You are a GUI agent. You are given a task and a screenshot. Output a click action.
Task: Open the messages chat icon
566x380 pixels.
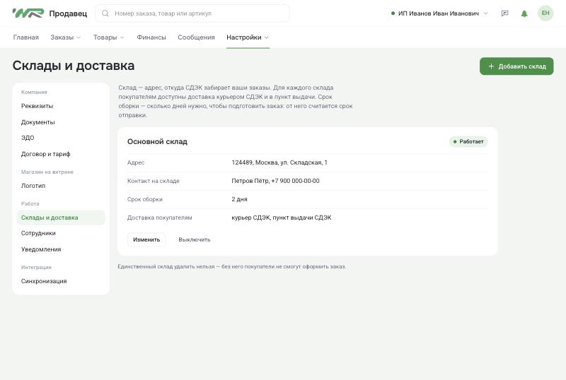point(504,13)
